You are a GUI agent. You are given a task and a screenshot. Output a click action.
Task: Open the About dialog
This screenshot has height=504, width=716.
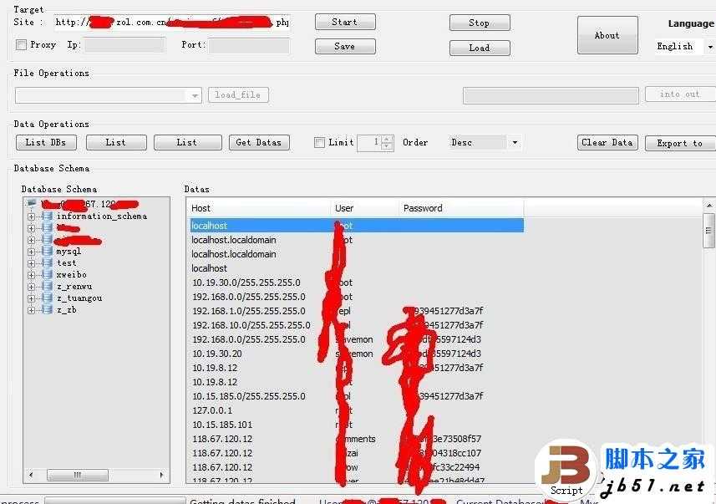pos(607,35)
